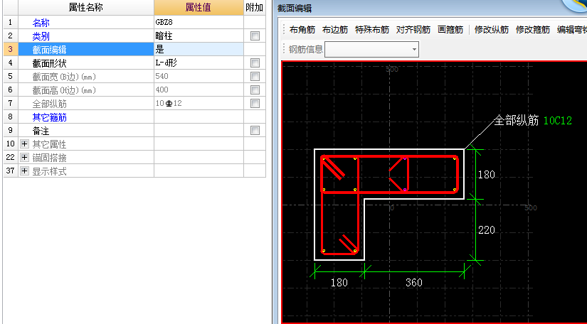The width and height of the screenshot is (587, 324).
Task: Enable the 附加 checkbox for 全部纵筋
Action: point(255,103)
